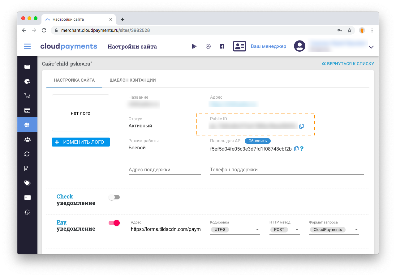Open the tags sidebar icon
Screen dimensions: 396x277
(27, 183)
